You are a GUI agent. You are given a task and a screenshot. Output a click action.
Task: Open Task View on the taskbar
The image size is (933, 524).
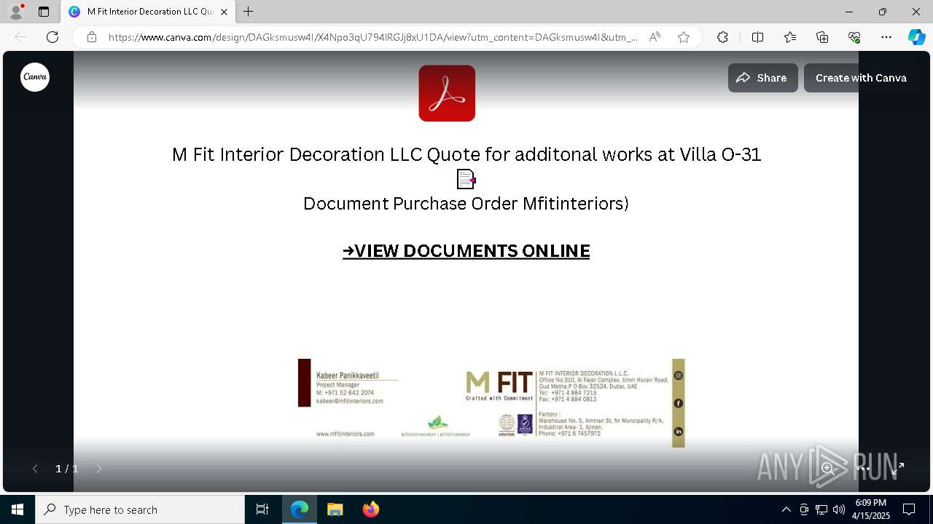(262, 509)
